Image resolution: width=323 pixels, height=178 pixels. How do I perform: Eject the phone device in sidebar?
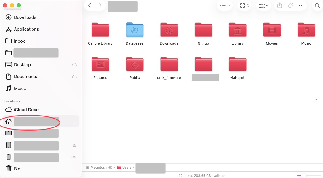tap(74, 157)
